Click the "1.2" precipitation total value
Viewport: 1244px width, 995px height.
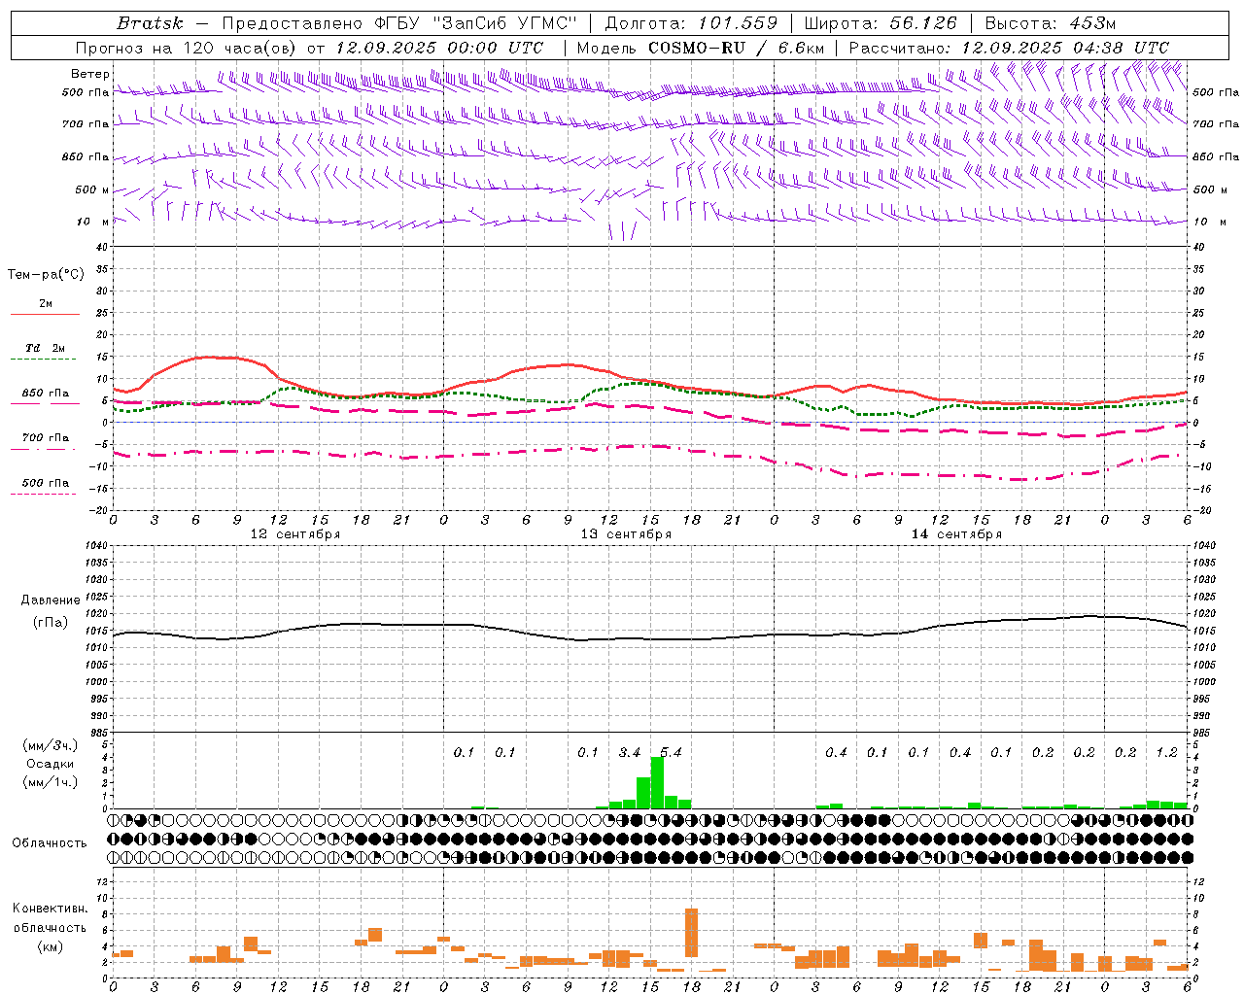(1166, 752)
